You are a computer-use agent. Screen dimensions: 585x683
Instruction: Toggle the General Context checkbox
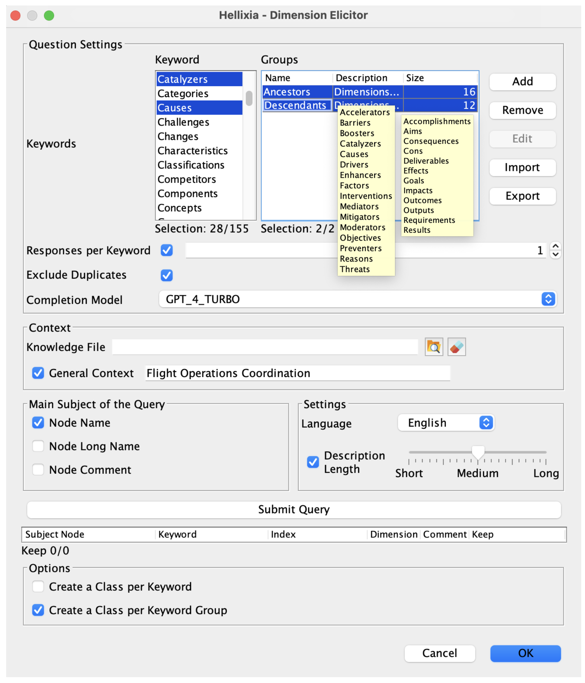coord(38,373)
